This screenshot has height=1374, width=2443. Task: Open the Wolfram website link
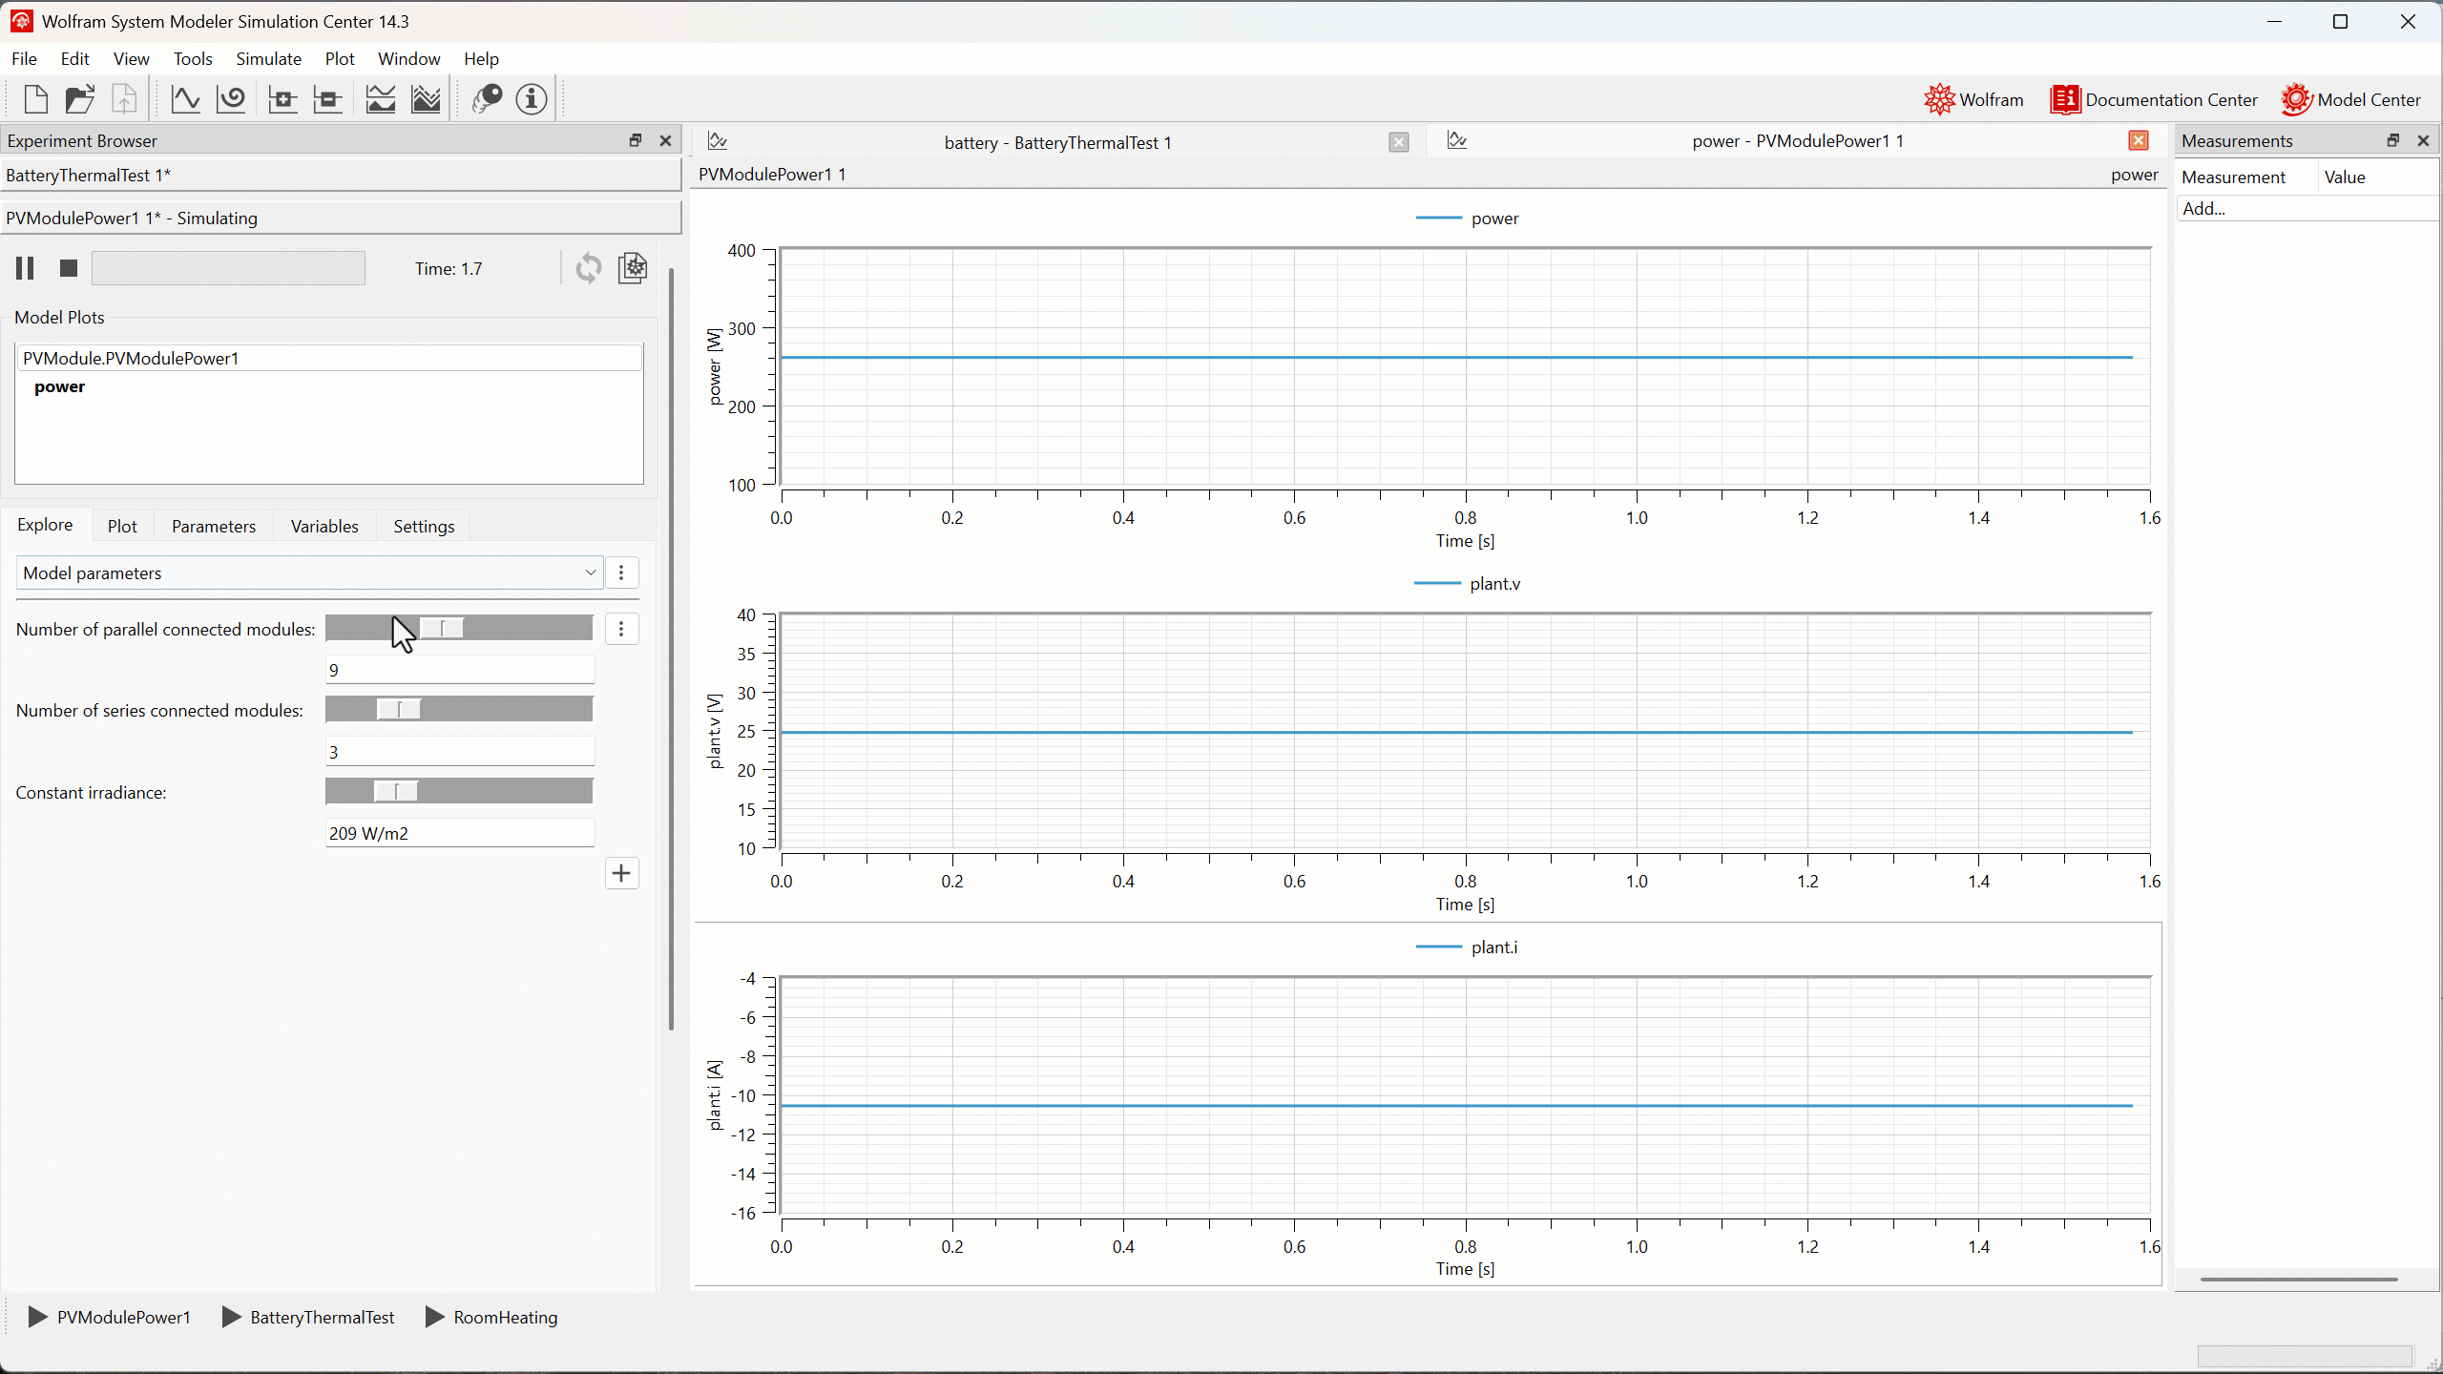pos(1973,99)
